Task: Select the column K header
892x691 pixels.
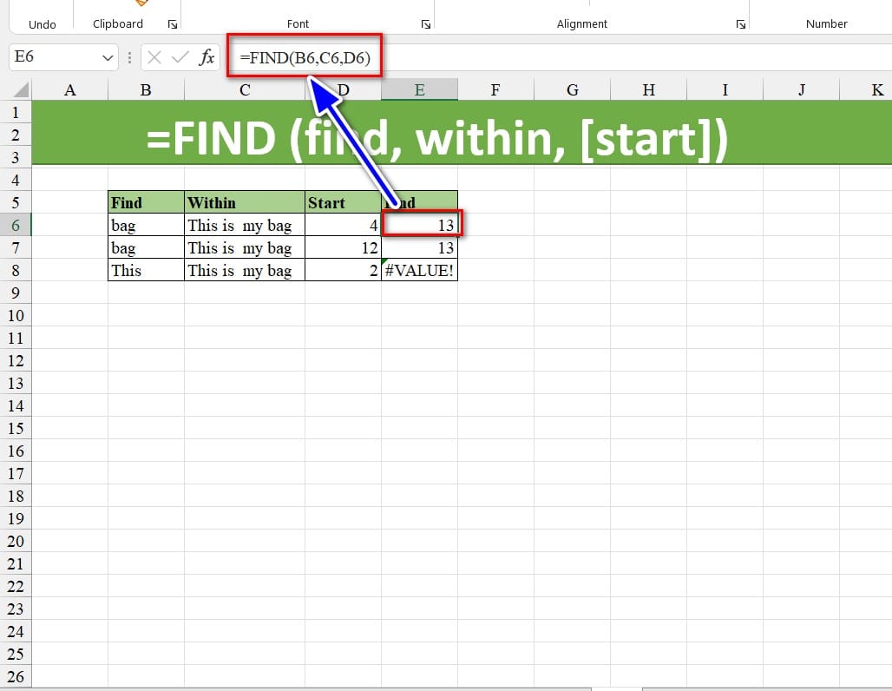Action: tap(876, 89)
